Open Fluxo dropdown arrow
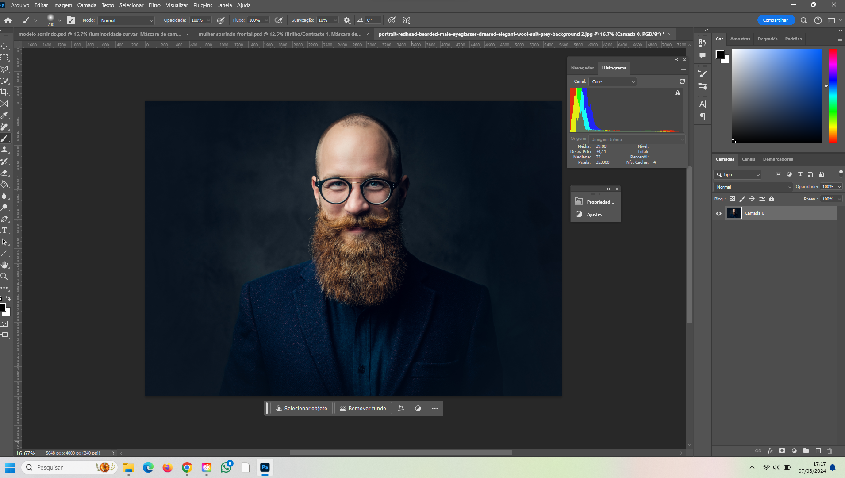The height and width of the screenshot is (478, 845). (266, 20)
